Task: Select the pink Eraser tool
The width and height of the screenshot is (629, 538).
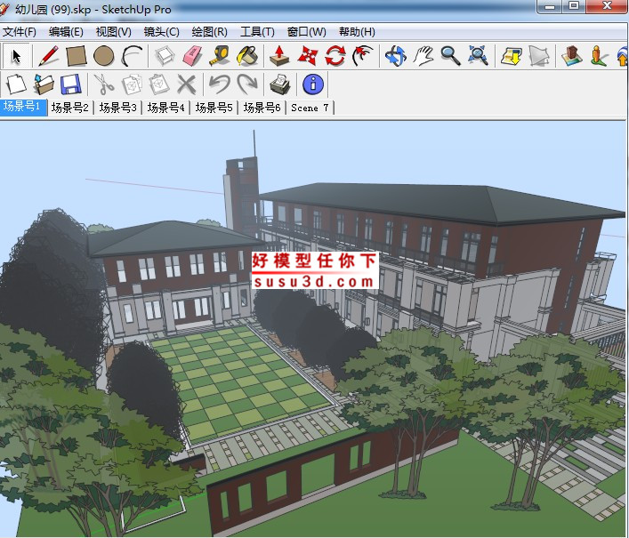Action: point(192,56)
